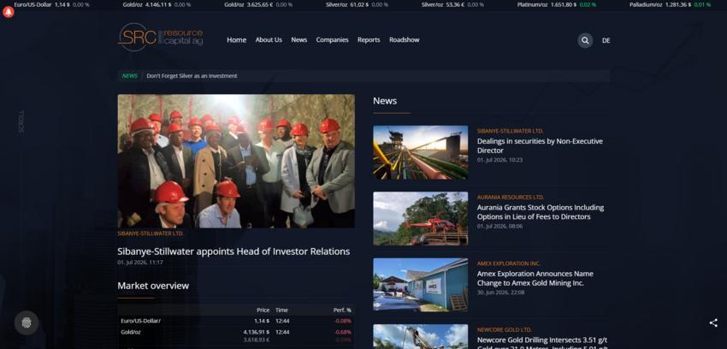Click the -0.68% Gold performance value

343,332
